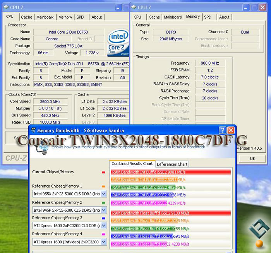Screen dimensions: 271x253
Task: Expand Reference Chipset/Memory 4 dropdown
Action: click(103, 242)
